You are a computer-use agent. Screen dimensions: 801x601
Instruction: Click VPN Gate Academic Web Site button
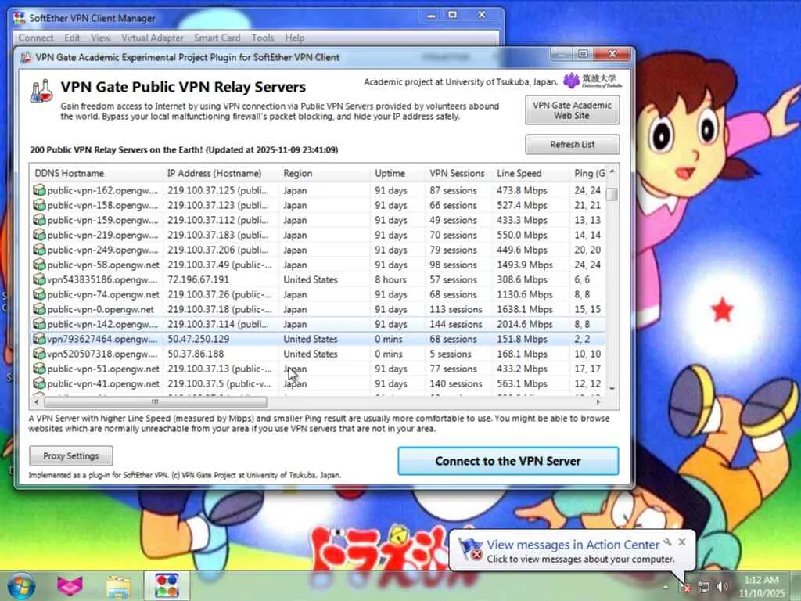(572, 110)
